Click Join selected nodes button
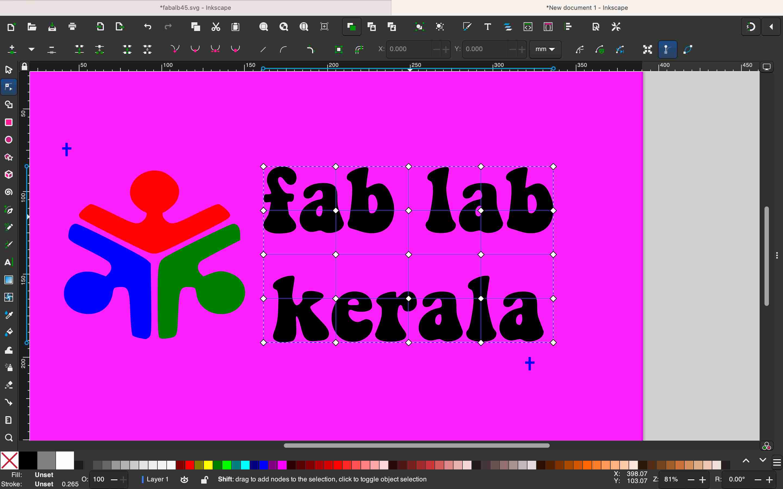Image resolution: width=783 pixels, height=489 pixels. [x=79, y=49]
